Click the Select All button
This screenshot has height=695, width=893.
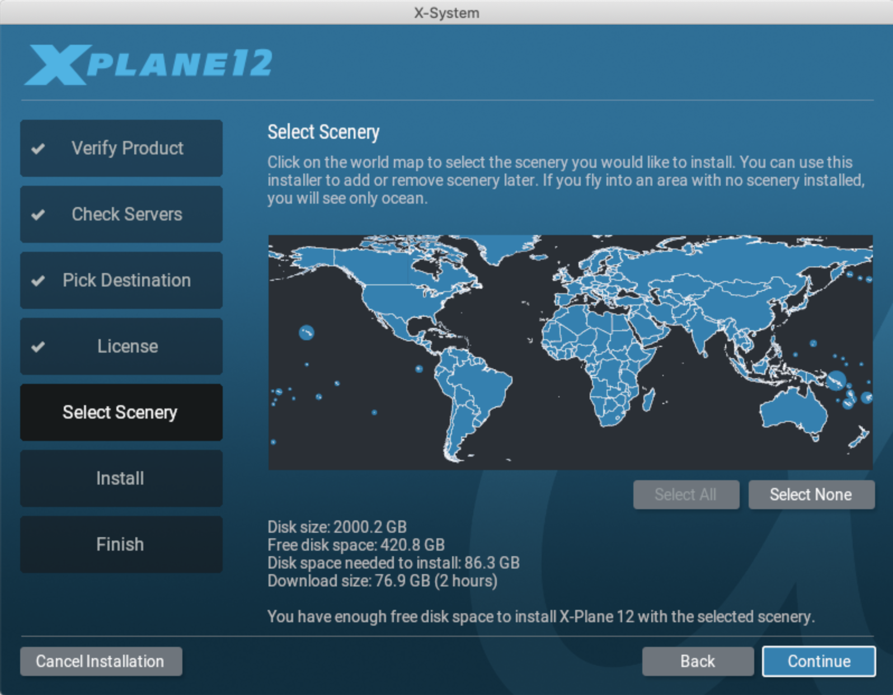coord(686,495)
